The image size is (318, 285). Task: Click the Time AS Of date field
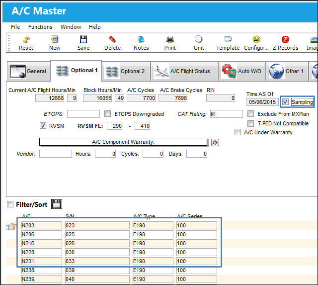(262, 102)
